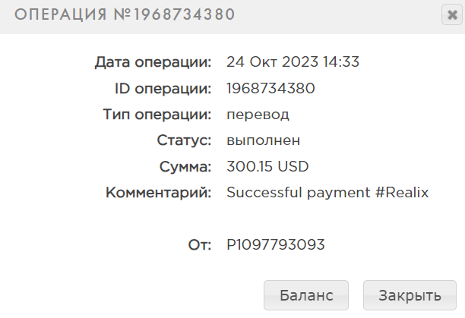Select the date value 24 Окт 2023 14:33

[293, 62]
